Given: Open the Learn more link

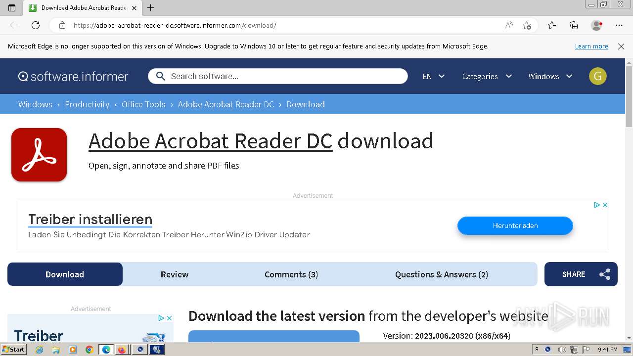Looking at the screenshot, I should pyautogui.click(x=591, y=46).
